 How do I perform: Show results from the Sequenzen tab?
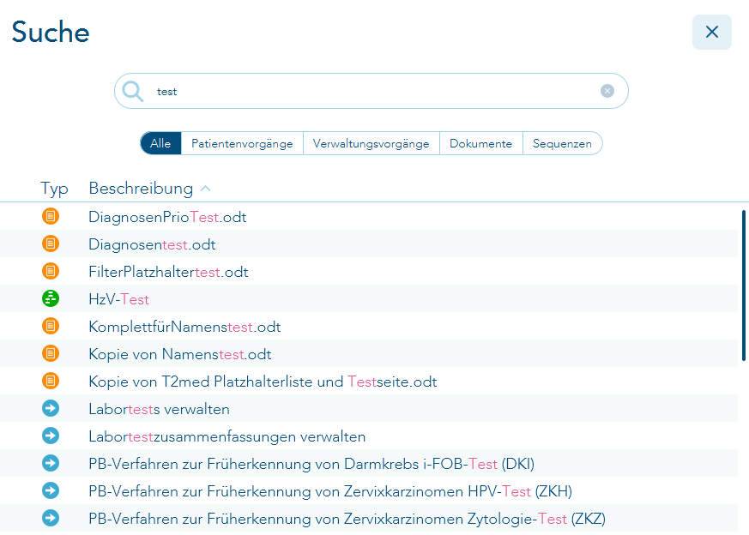563,143
